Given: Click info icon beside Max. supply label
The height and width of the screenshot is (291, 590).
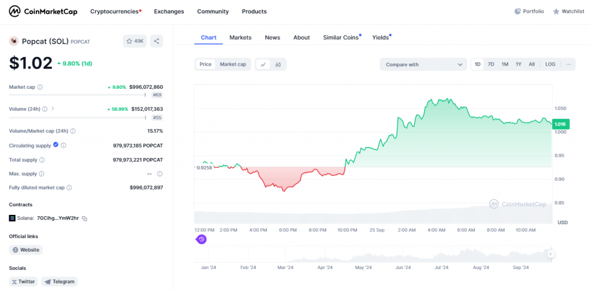Looking at the screenshot, I should click(x=41, y=174).
